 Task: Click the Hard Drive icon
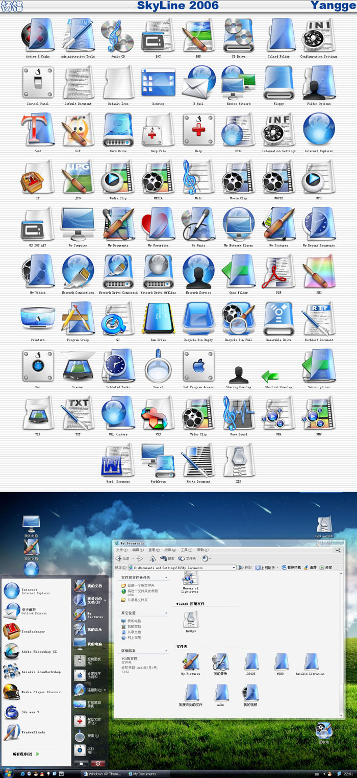[x=118, y=130]
